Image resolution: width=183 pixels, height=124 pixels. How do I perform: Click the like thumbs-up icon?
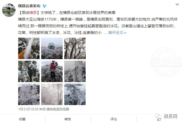coord(159,119)
